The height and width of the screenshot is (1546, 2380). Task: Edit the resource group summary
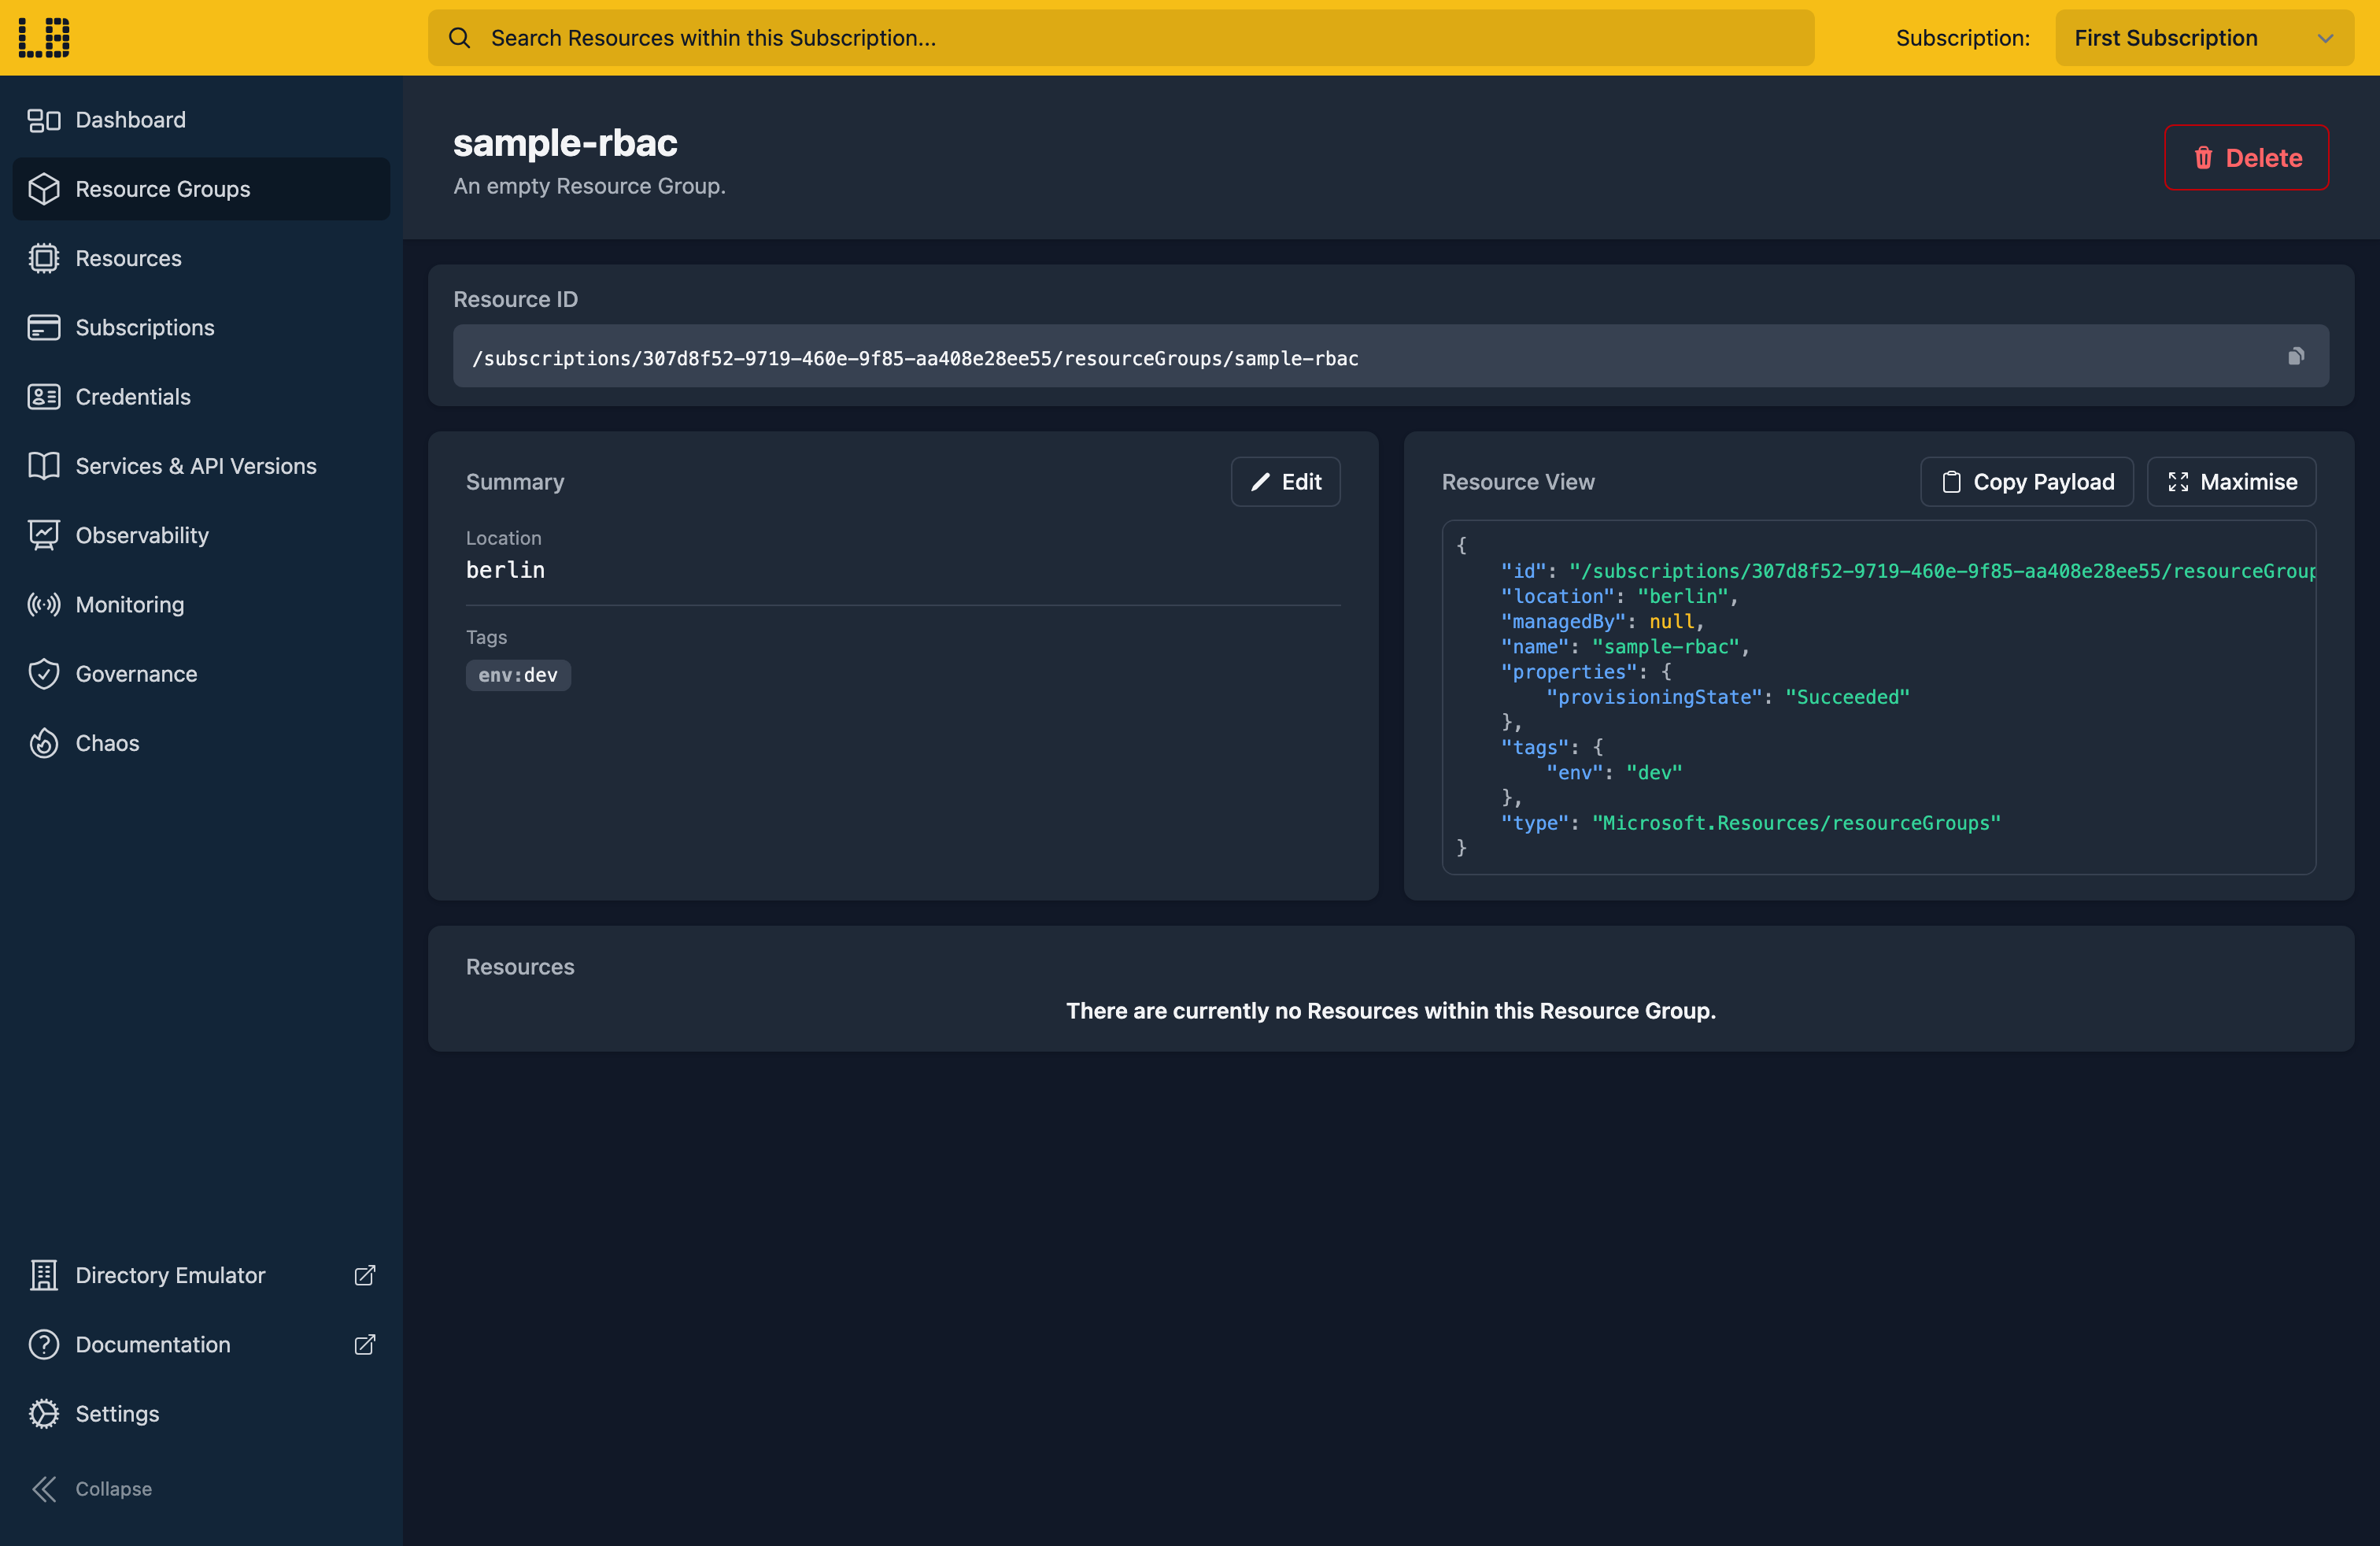1285,482
